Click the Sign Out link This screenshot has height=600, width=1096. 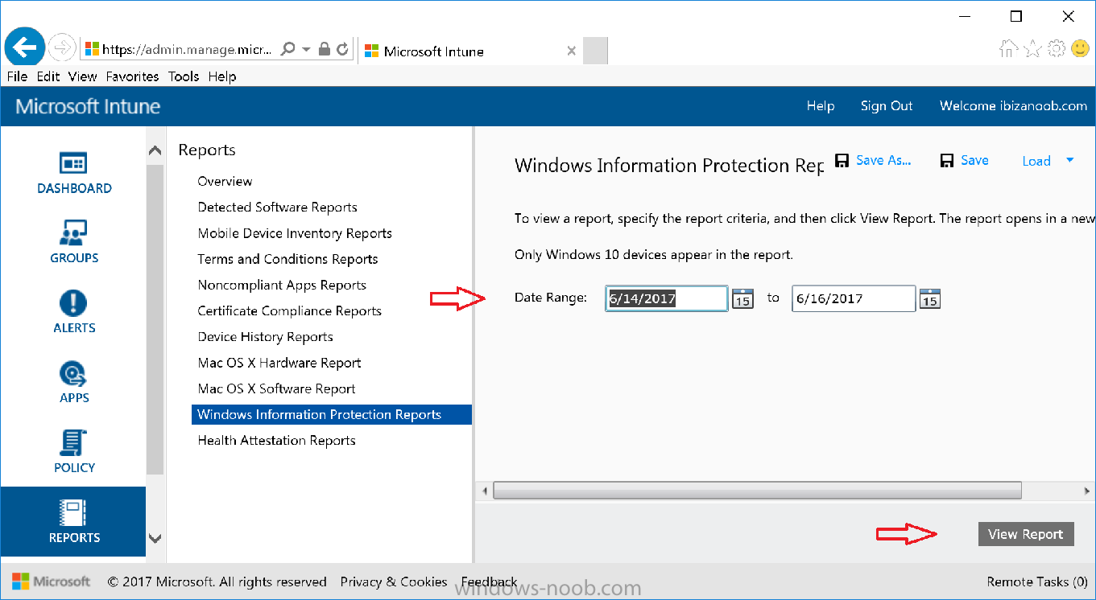(887, 106)
